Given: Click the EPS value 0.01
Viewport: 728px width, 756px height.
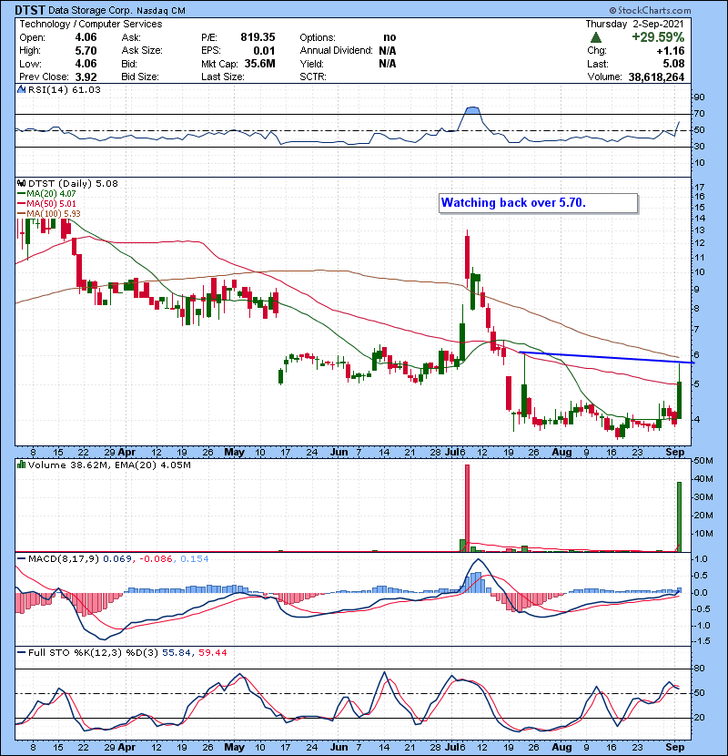Looking at the screenshot, I should click(264, 51).
